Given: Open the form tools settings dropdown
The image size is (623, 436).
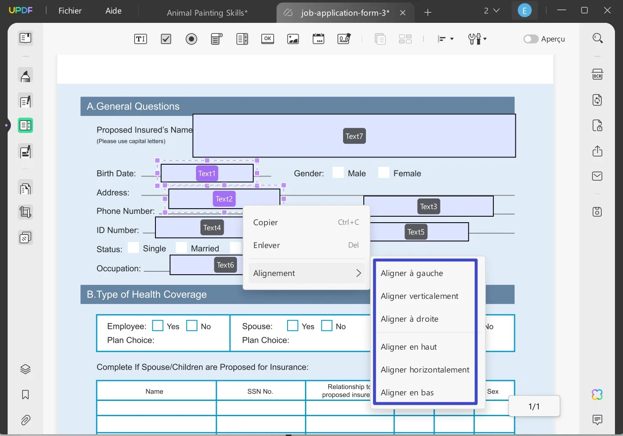Looking at the screenshot, I should point(477,39).
